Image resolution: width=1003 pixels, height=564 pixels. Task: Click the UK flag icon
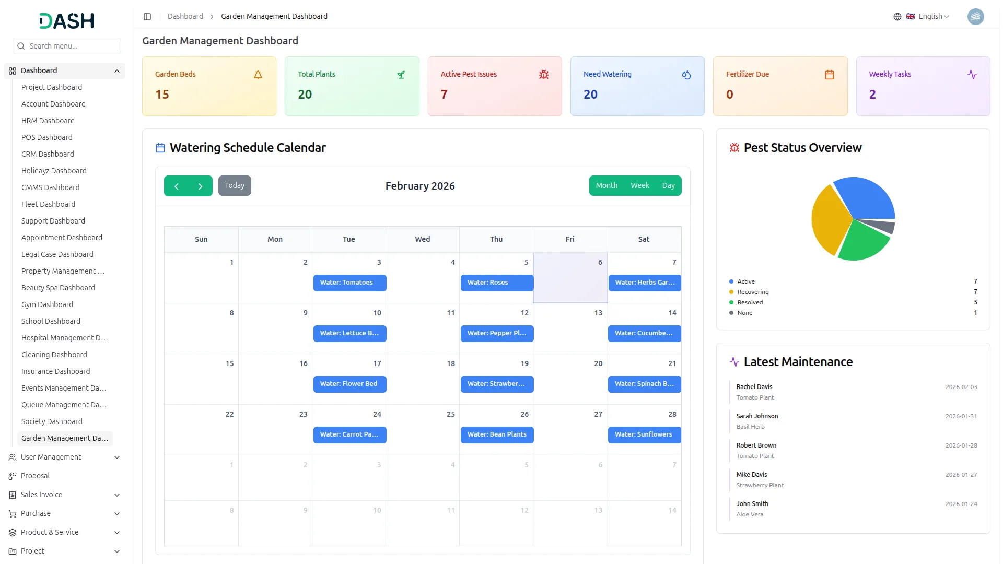pos(911,17)
